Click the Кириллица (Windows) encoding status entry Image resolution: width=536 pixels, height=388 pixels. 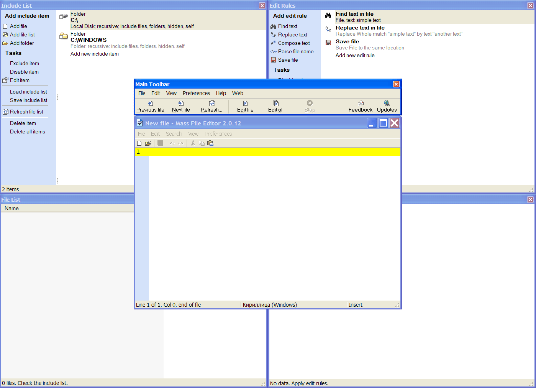[270, 305]
